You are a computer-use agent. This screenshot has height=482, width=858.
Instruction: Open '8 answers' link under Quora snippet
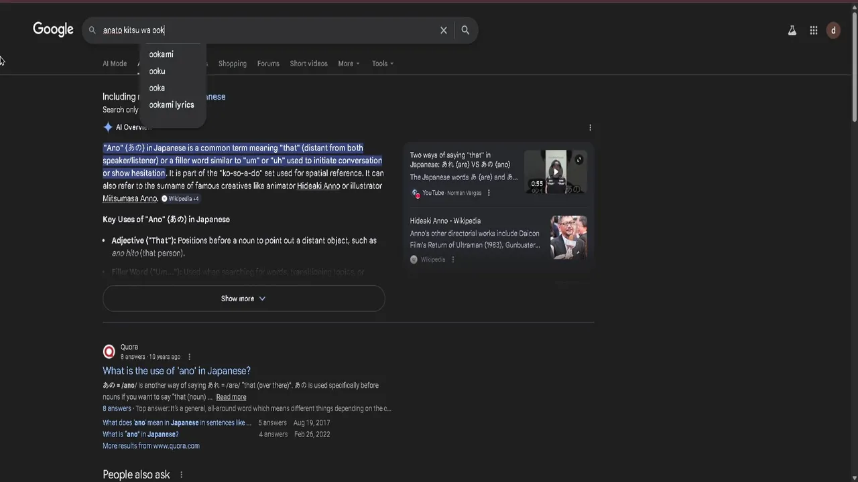click(117, 408)
